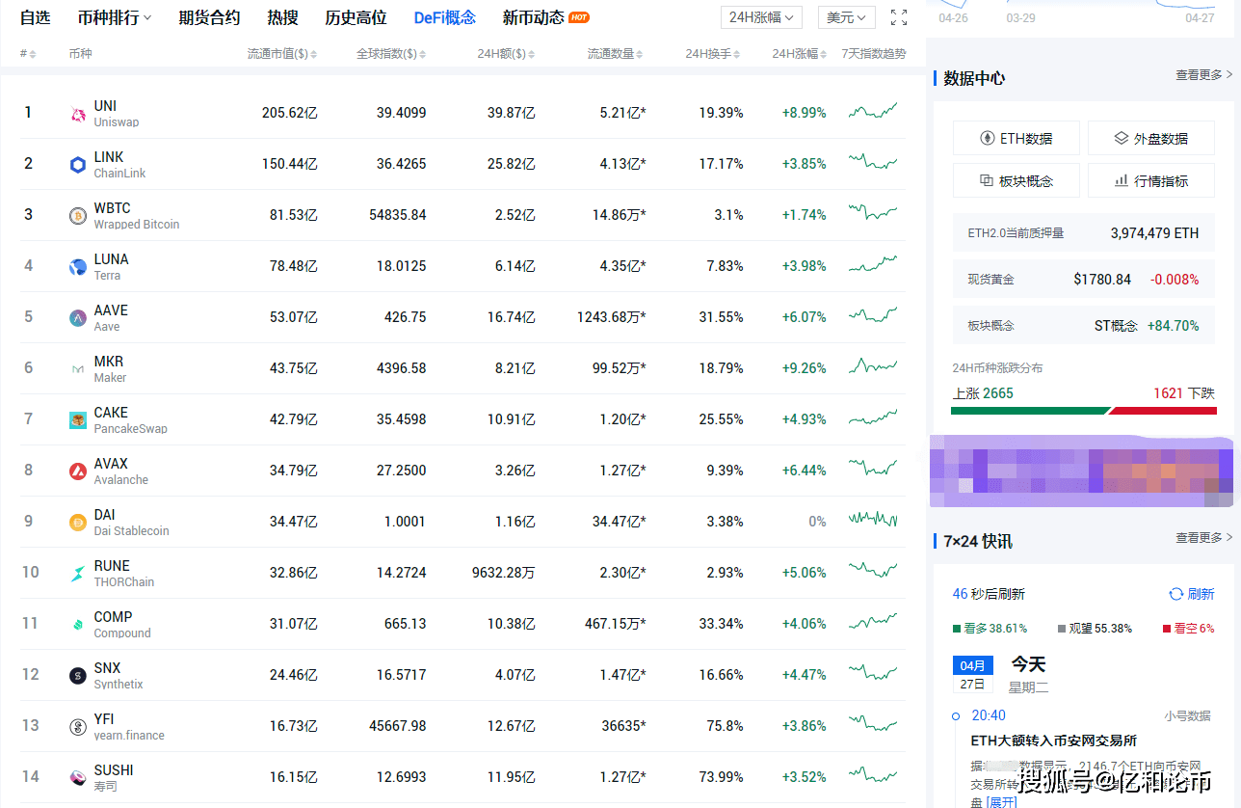Click the COMP Compound icon
1241x808 pixels.
coord(78,625)
